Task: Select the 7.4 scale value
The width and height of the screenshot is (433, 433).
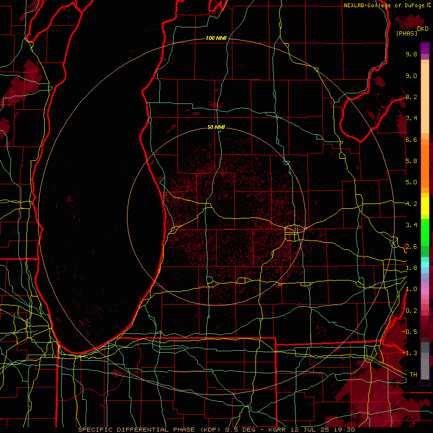Action: (411, 118)
